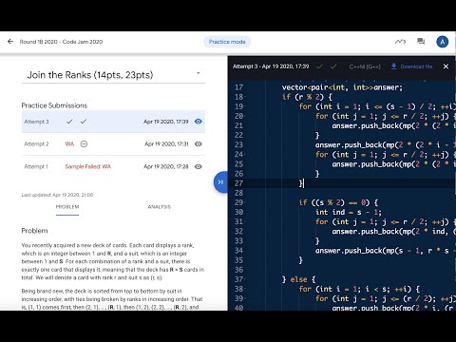Click the WA result of Attempt 2
Screen dimensions: 456x342
[69, 144]
